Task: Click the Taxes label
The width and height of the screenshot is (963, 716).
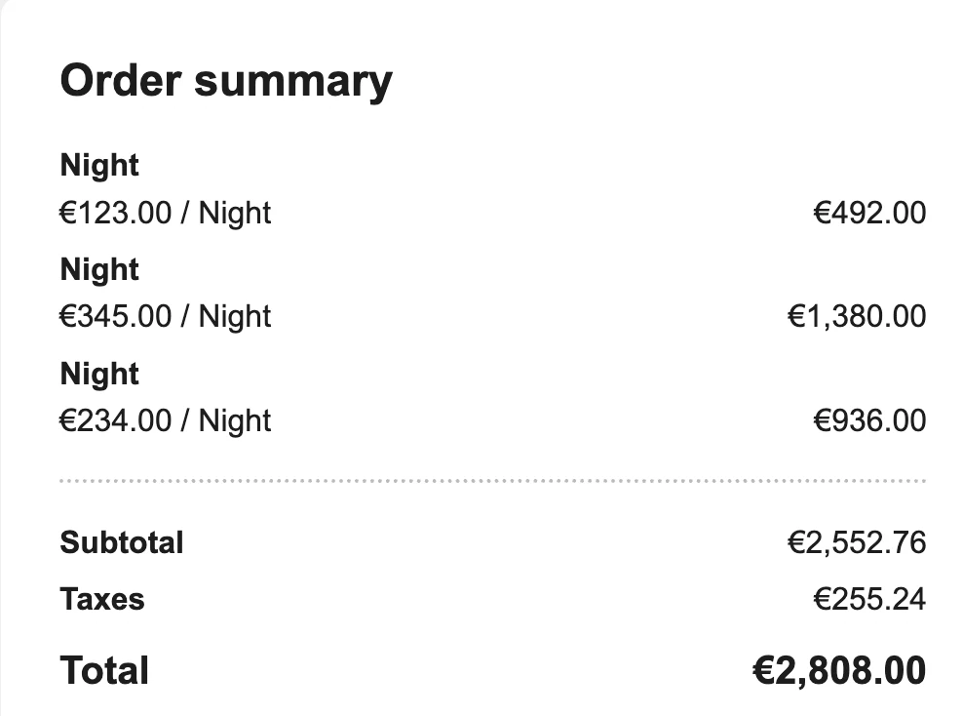Action: tap(102, 599)
